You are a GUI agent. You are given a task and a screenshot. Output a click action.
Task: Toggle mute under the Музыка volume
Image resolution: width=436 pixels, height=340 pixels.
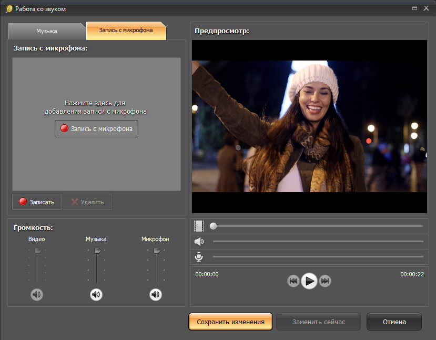[x=96, y=294]
